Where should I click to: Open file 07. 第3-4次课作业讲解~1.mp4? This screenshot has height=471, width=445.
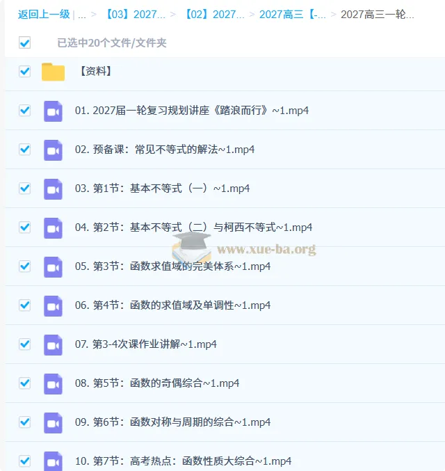click(x=146, y=344)
